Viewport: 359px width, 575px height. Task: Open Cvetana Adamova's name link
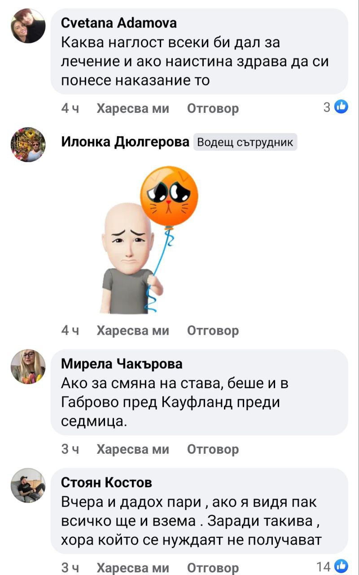coord(118,22)
